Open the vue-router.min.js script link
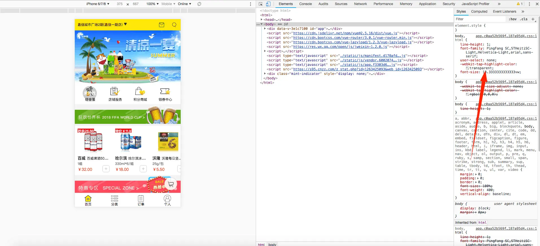The image size is (540, 246). 352,38
